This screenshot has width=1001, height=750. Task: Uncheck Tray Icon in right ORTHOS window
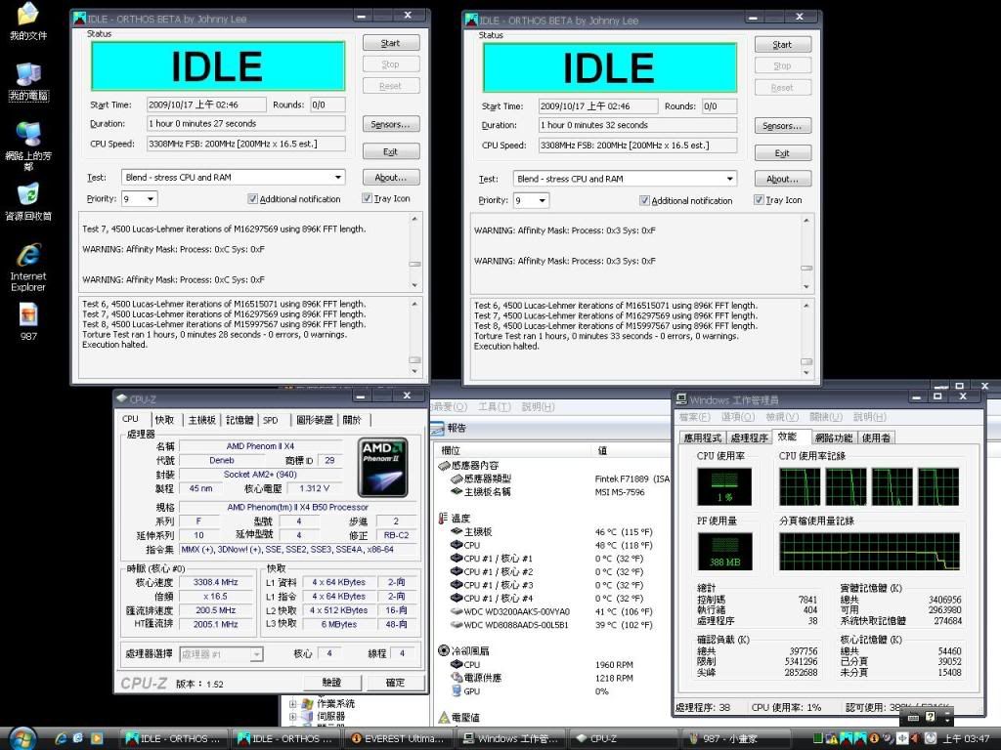pyautogui.click(x=759, y=200)
